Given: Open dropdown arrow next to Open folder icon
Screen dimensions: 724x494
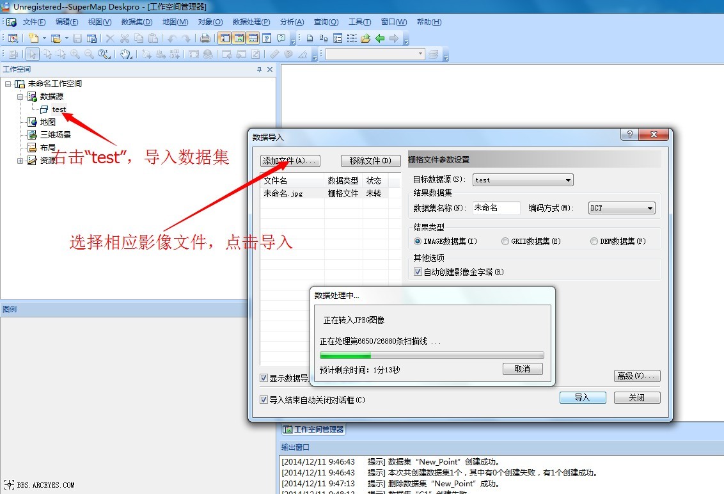Looking at the screenshot, I should click(67, 38).
